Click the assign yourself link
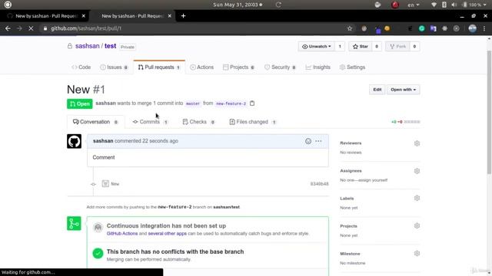The height and width of the screenshot is (276, 492). (x=373, y=180)
